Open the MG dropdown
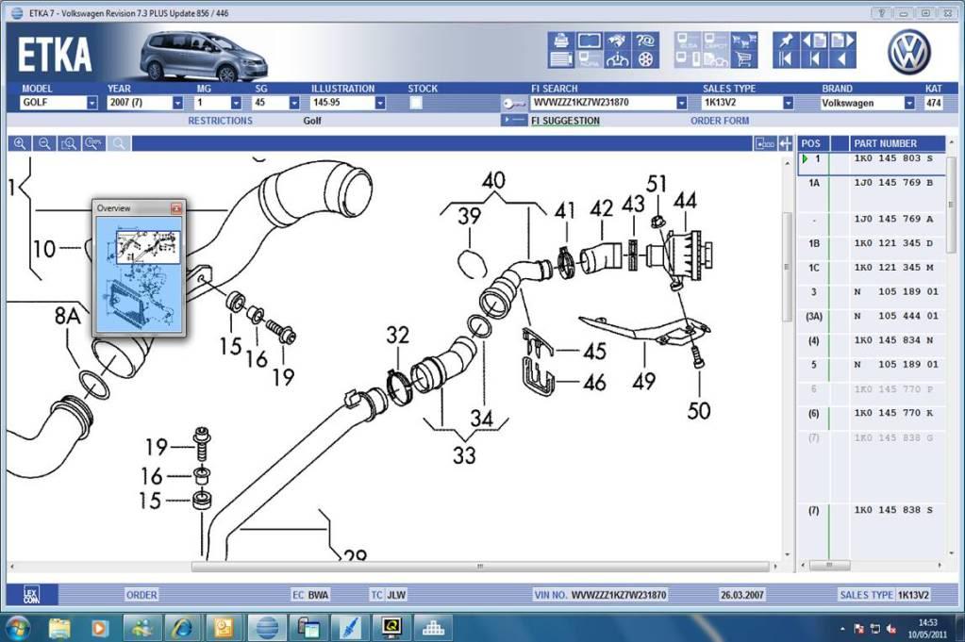This screenshot has height=642, width=965. coord(236,103)
